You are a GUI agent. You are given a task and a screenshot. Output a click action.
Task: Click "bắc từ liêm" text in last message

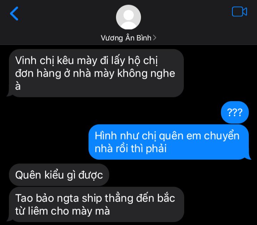[x=95, y=205]
